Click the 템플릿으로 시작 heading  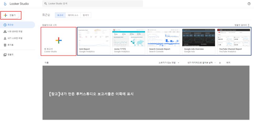[49, 25]
